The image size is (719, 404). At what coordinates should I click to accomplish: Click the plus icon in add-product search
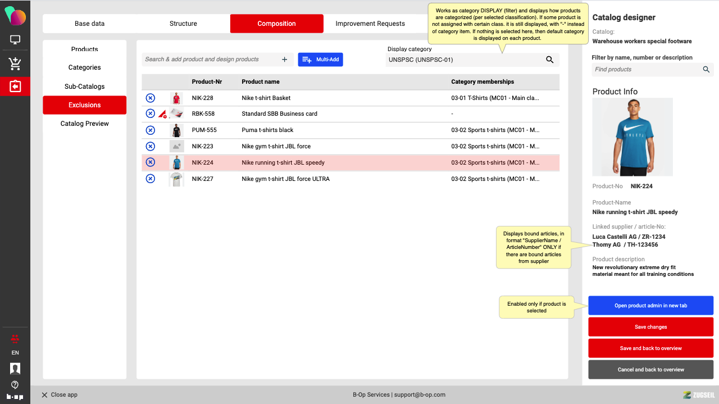284,60
